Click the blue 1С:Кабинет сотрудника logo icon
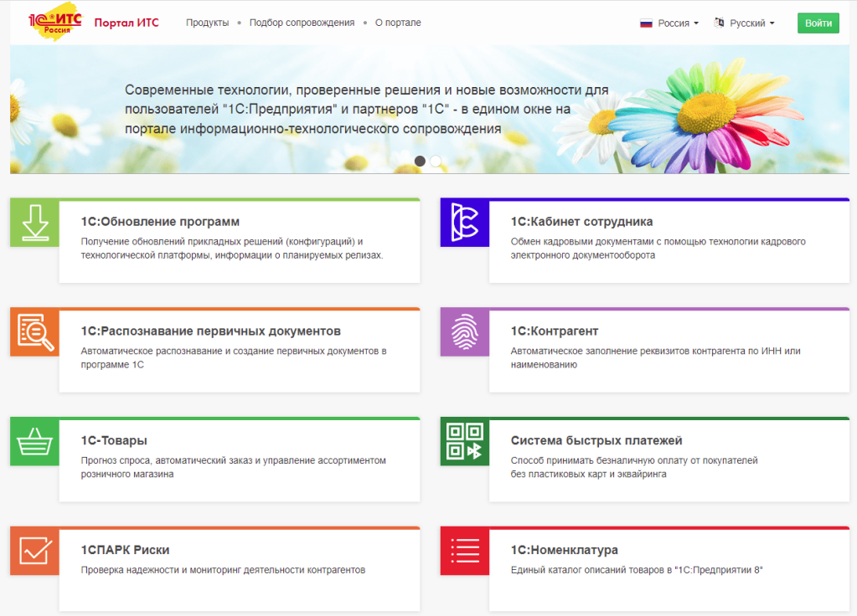The height and width of the screenshot is (616, 857). coord(464,223)
